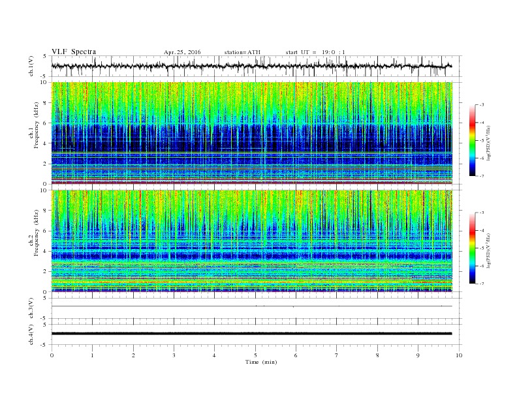
Task: Click the ch.1(V) waveform axis label
Action: (31, 67)
